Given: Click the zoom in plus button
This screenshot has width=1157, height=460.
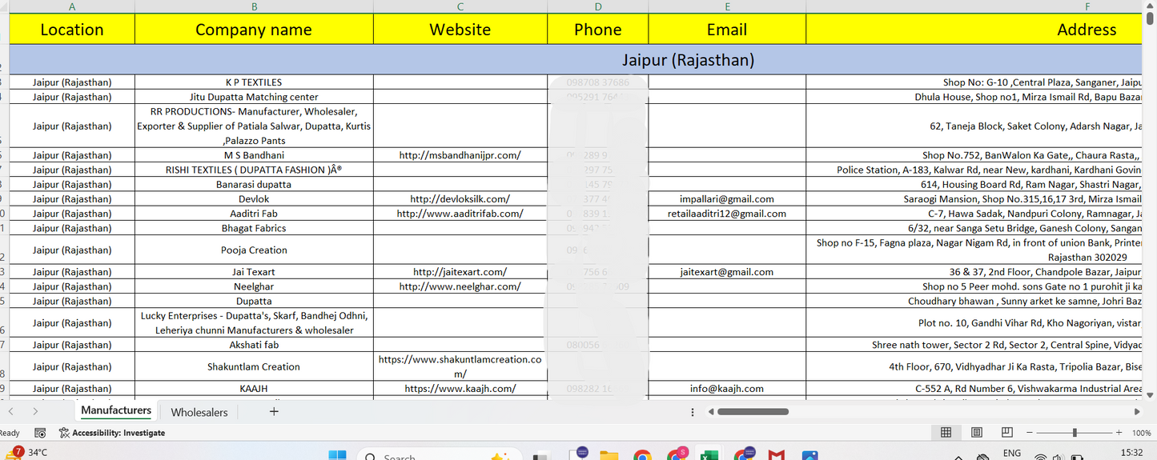Looking at the screenshot, I should tap(1119, 432).
